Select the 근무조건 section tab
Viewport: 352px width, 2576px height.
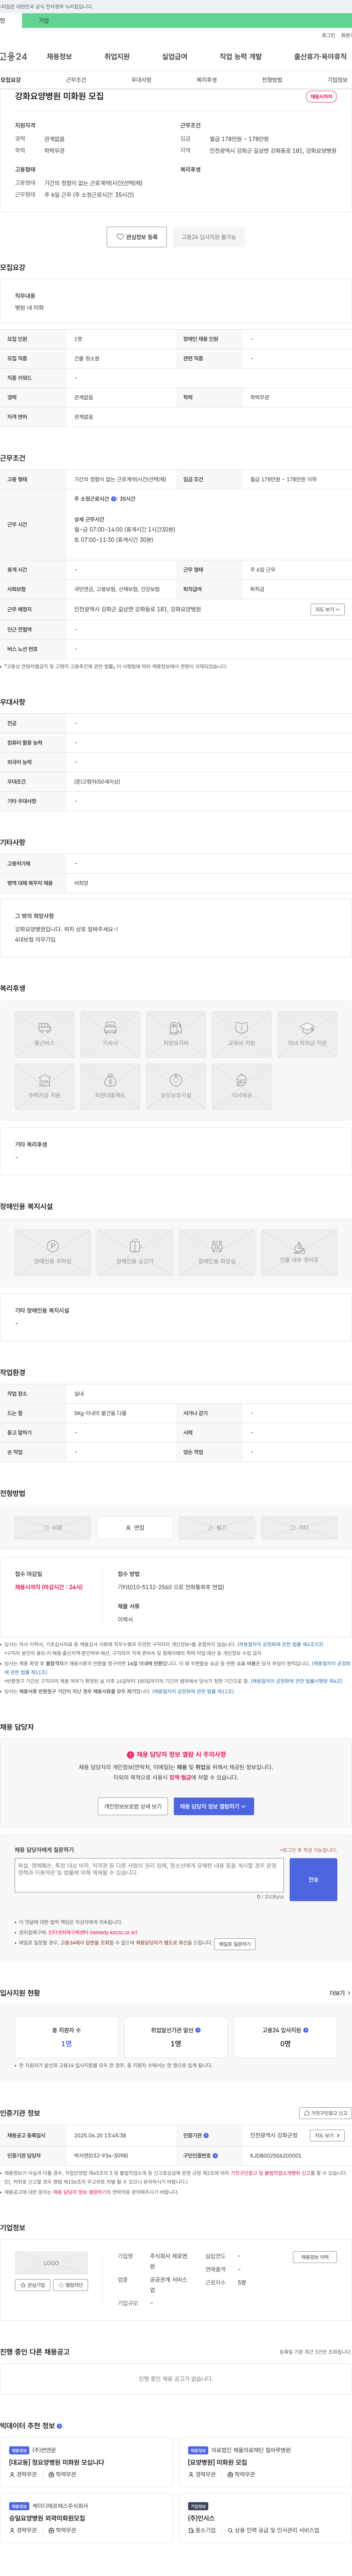[x=76, y=80]
